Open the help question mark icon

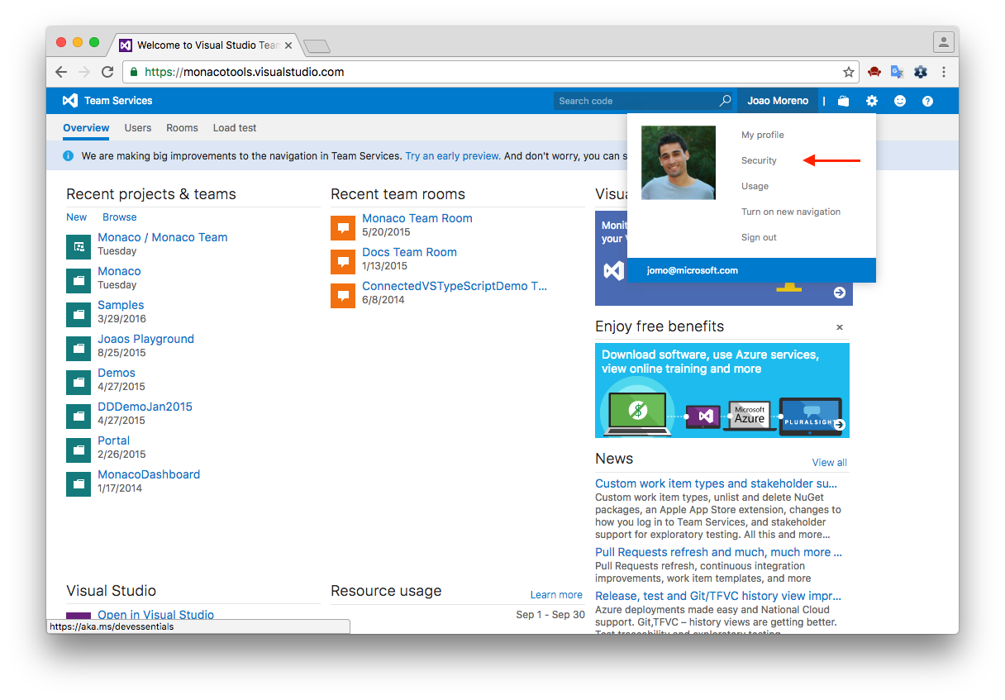click(x=928, y=101)
